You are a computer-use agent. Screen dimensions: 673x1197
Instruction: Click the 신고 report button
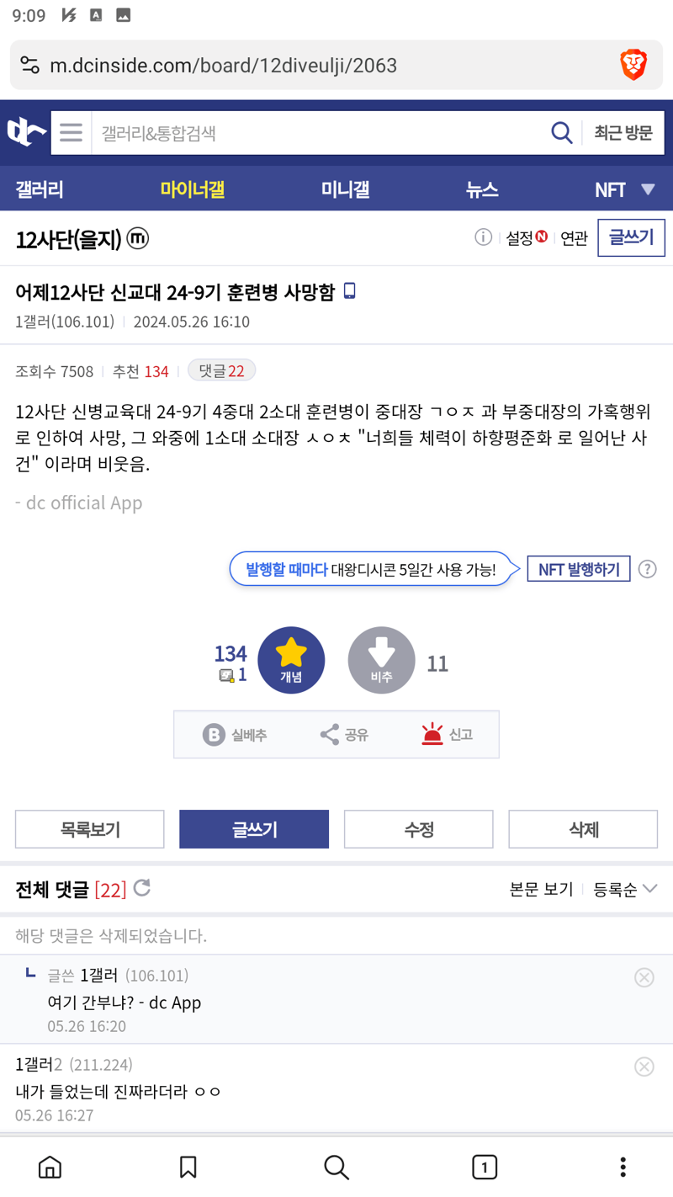click(x=447, y=735)
